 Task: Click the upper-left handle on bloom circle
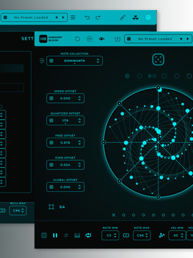(120, 104)
